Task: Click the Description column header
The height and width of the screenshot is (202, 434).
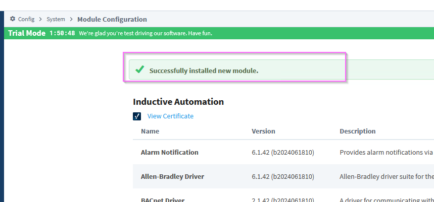Action: [x=358, y=131]
